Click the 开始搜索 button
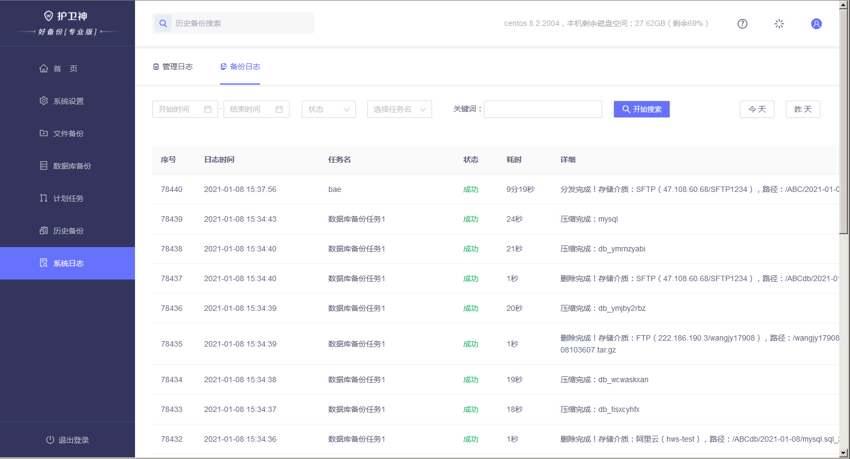 [642, 109]
